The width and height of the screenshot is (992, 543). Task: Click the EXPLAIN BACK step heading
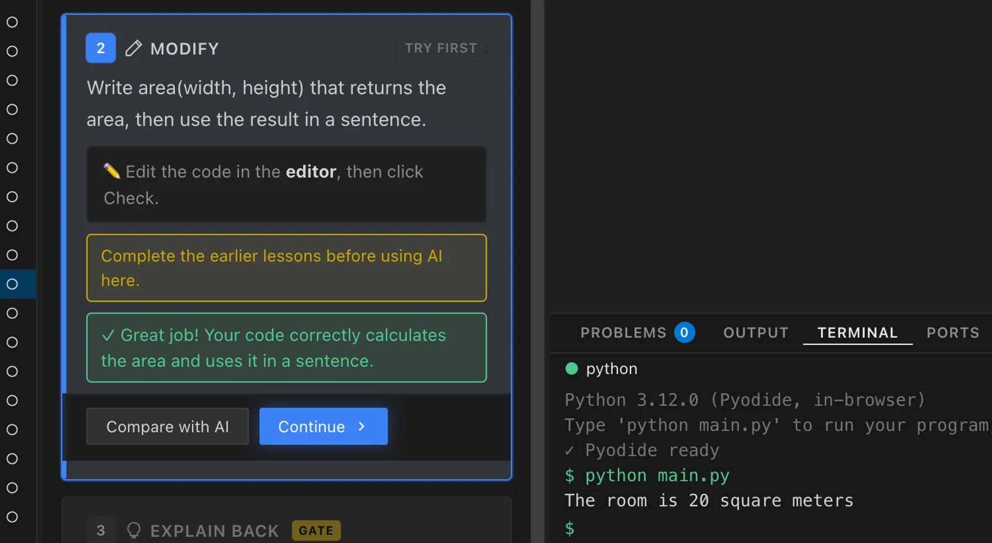tap(214, 531)
